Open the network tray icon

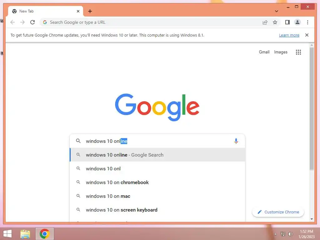point(283,234)
